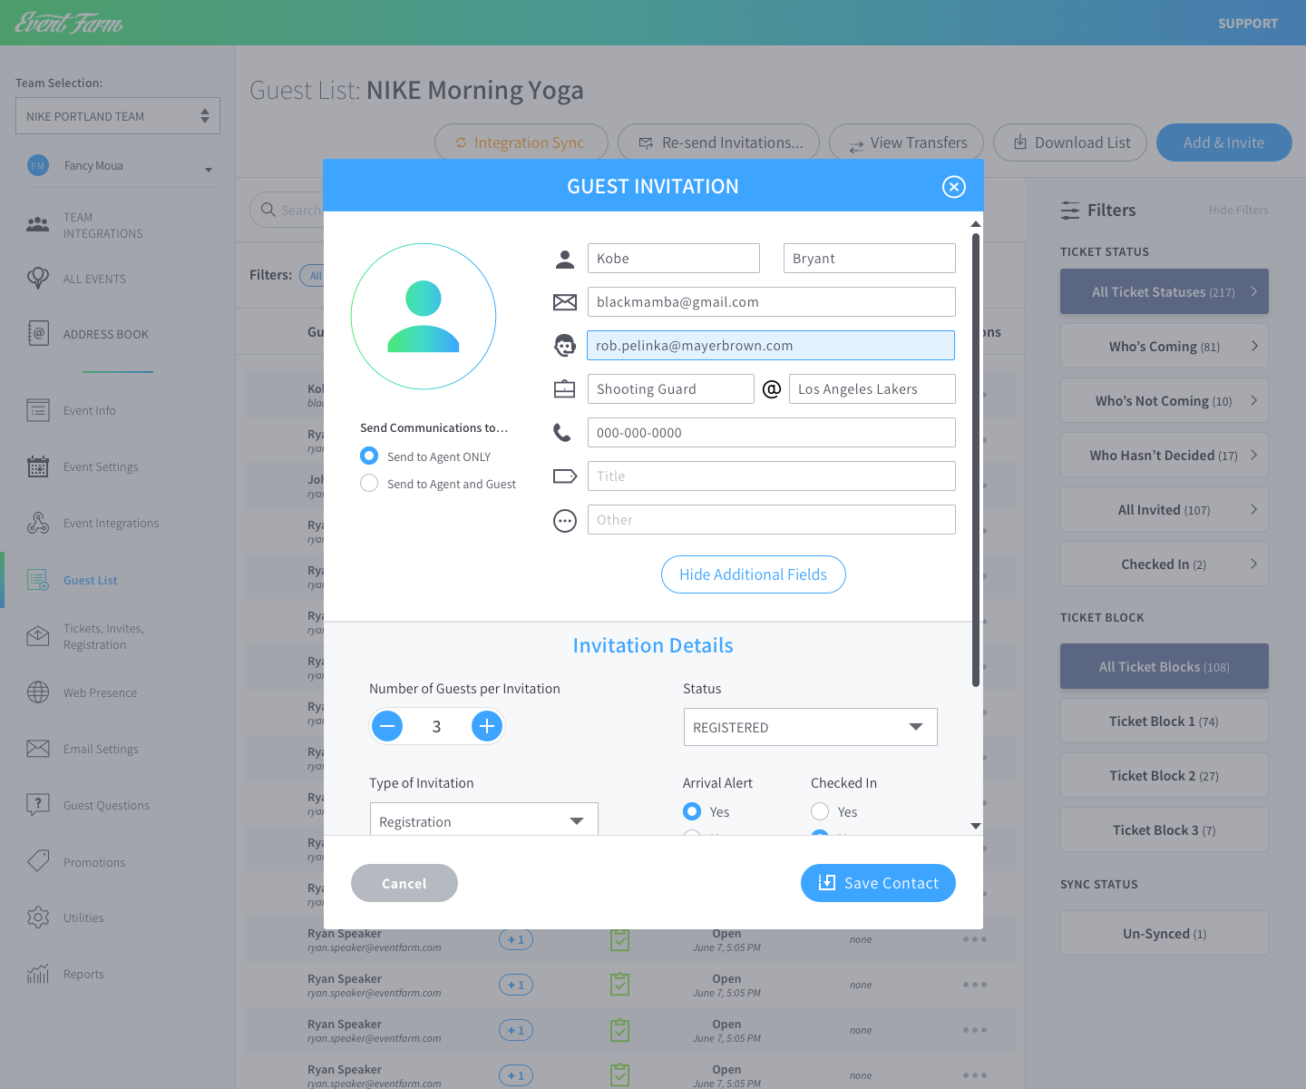Screen dimensions: 1306x1089
Task: Click the empty Title field
Action: click(x=772, y=476)
